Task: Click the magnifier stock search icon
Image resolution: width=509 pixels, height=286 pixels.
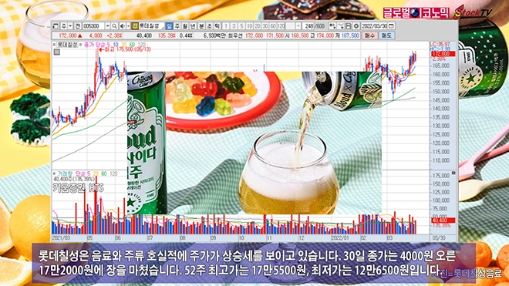Action: coord(114,26)
